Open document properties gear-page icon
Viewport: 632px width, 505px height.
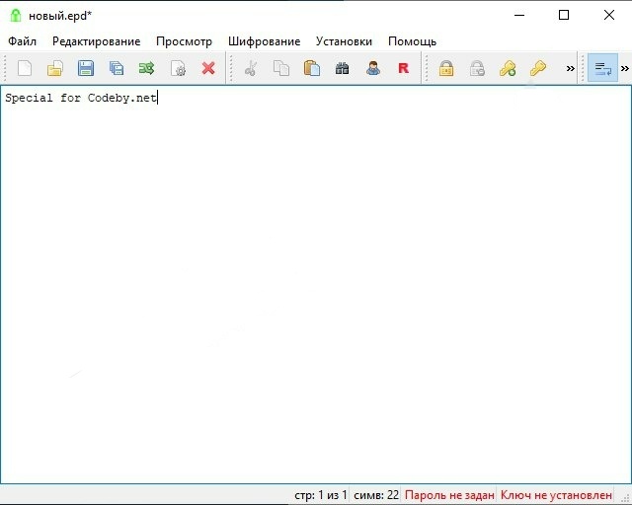[x=178, y=68]
